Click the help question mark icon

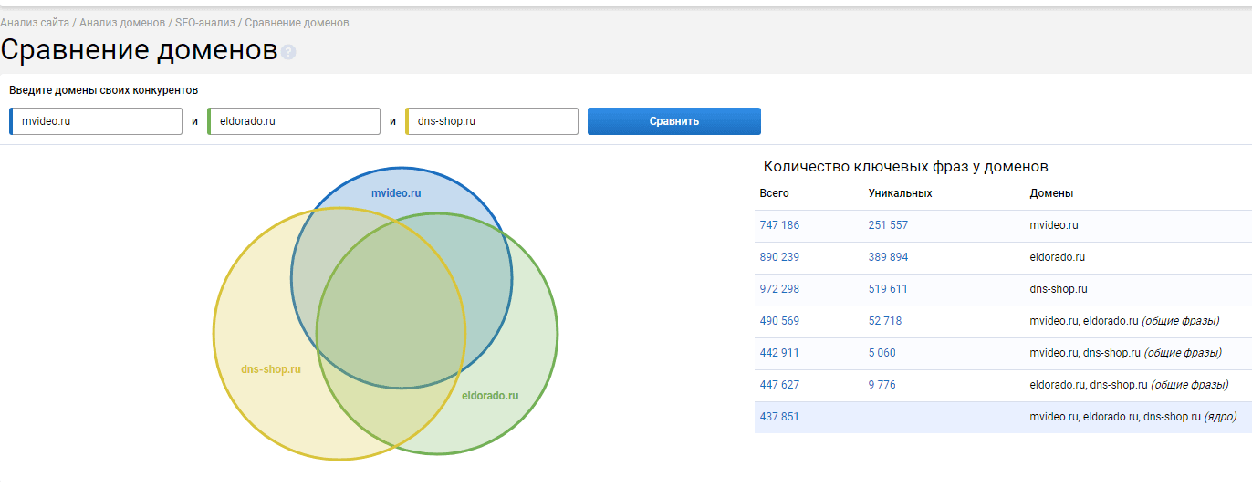(x=288, y=53)
